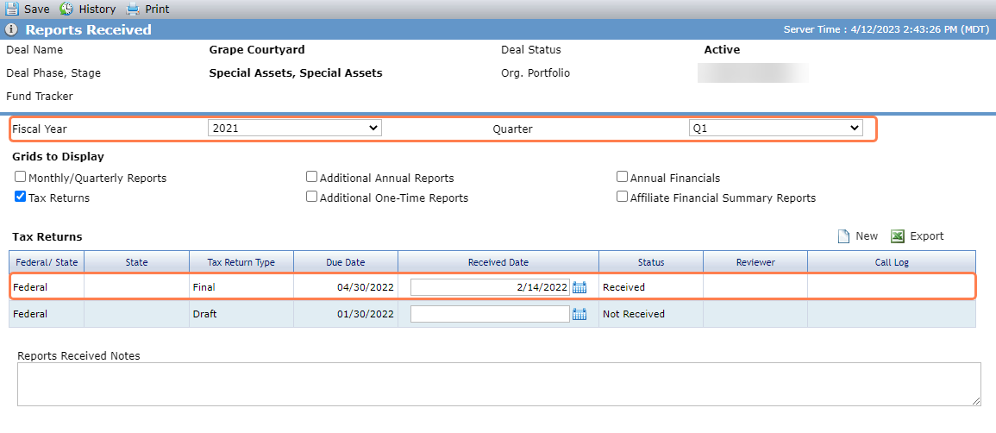Click the Received status cell
This screenshot has width=996, height=433.
(x=651, y=287)
